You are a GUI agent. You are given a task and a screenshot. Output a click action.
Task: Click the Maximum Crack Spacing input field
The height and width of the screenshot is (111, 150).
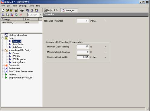click(x=83, y=52)
